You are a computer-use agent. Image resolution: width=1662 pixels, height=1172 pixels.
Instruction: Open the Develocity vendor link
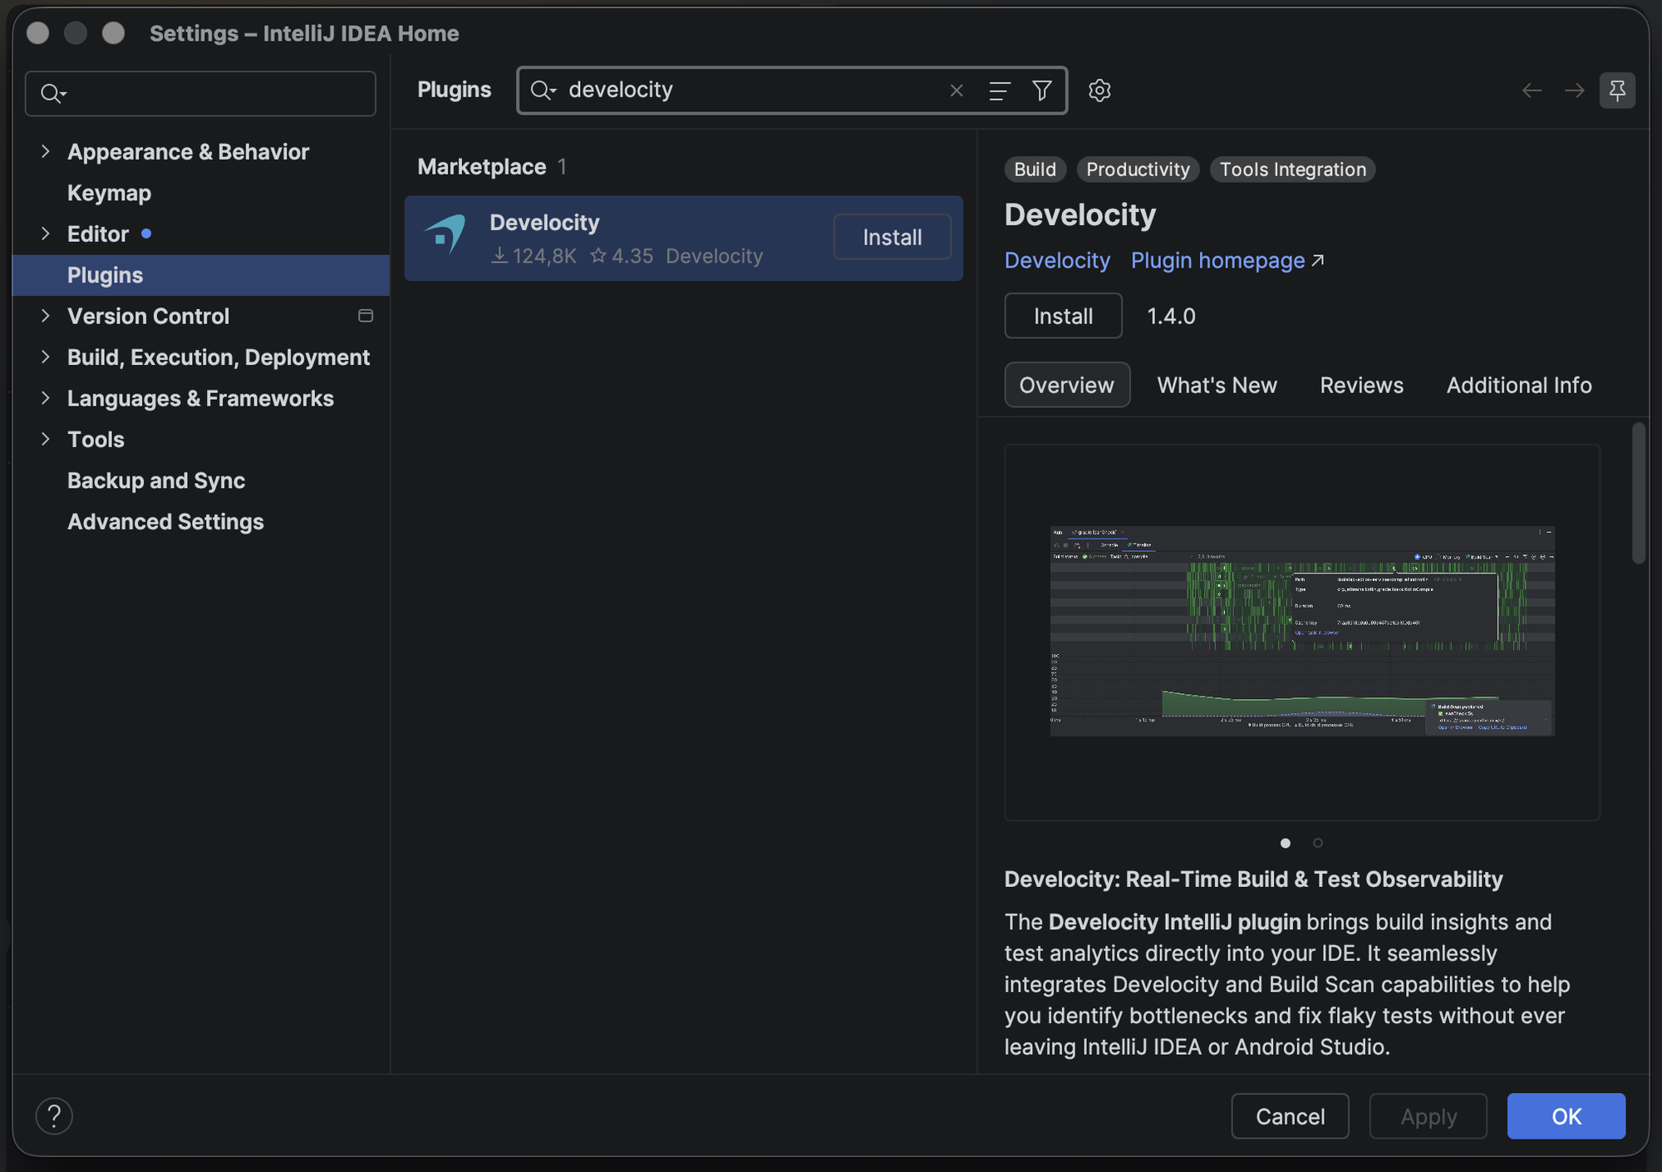(x=1057, y=260)
